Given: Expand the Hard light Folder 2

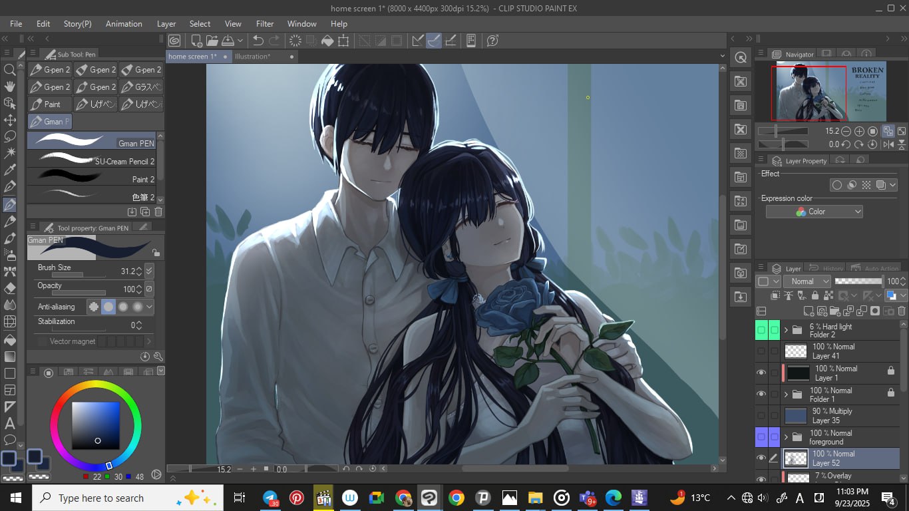Looking at the screenshot, I should 786,330.
